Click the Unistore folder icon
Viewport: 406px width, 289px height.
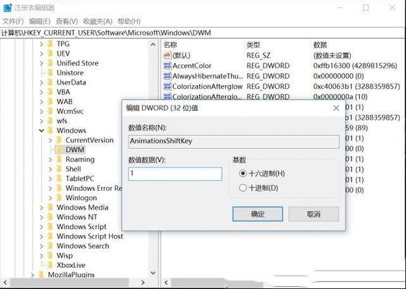pyautogui.click(x=51, y=73)
